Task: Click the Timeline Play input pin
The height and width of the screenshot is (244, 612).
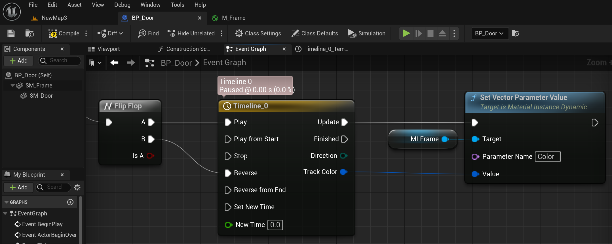Action: click(228, 122)
